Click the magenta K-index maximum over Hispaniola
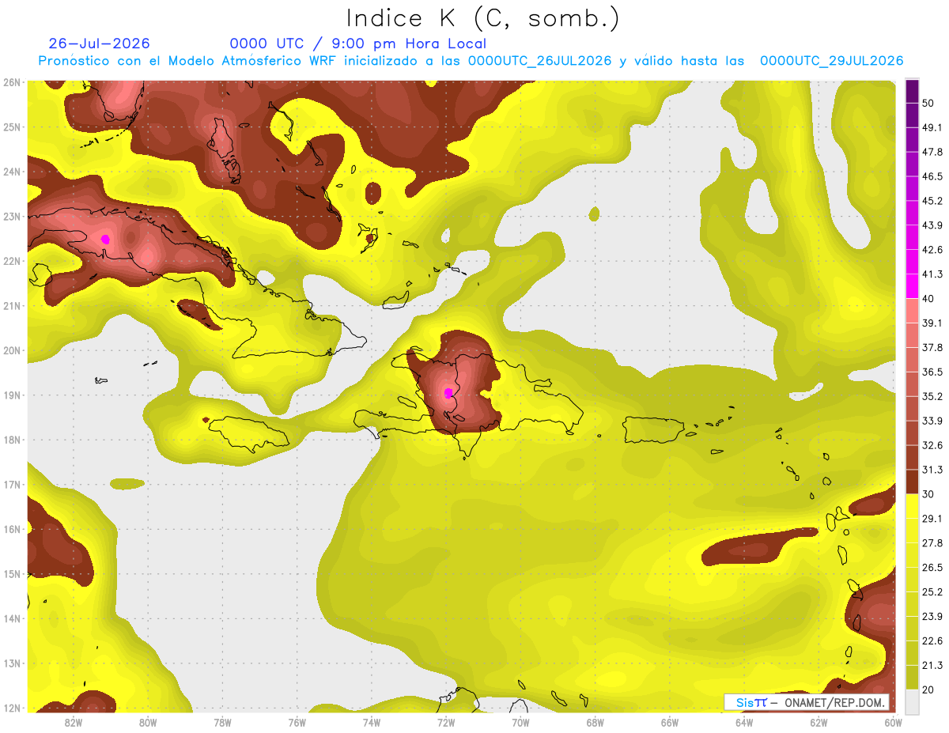Screen dimensions: 949x733 point(448,393)
